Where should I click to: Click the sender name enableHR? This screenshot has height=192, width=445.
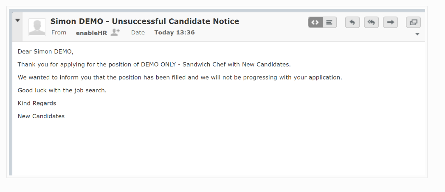click(x=91, y=33)
